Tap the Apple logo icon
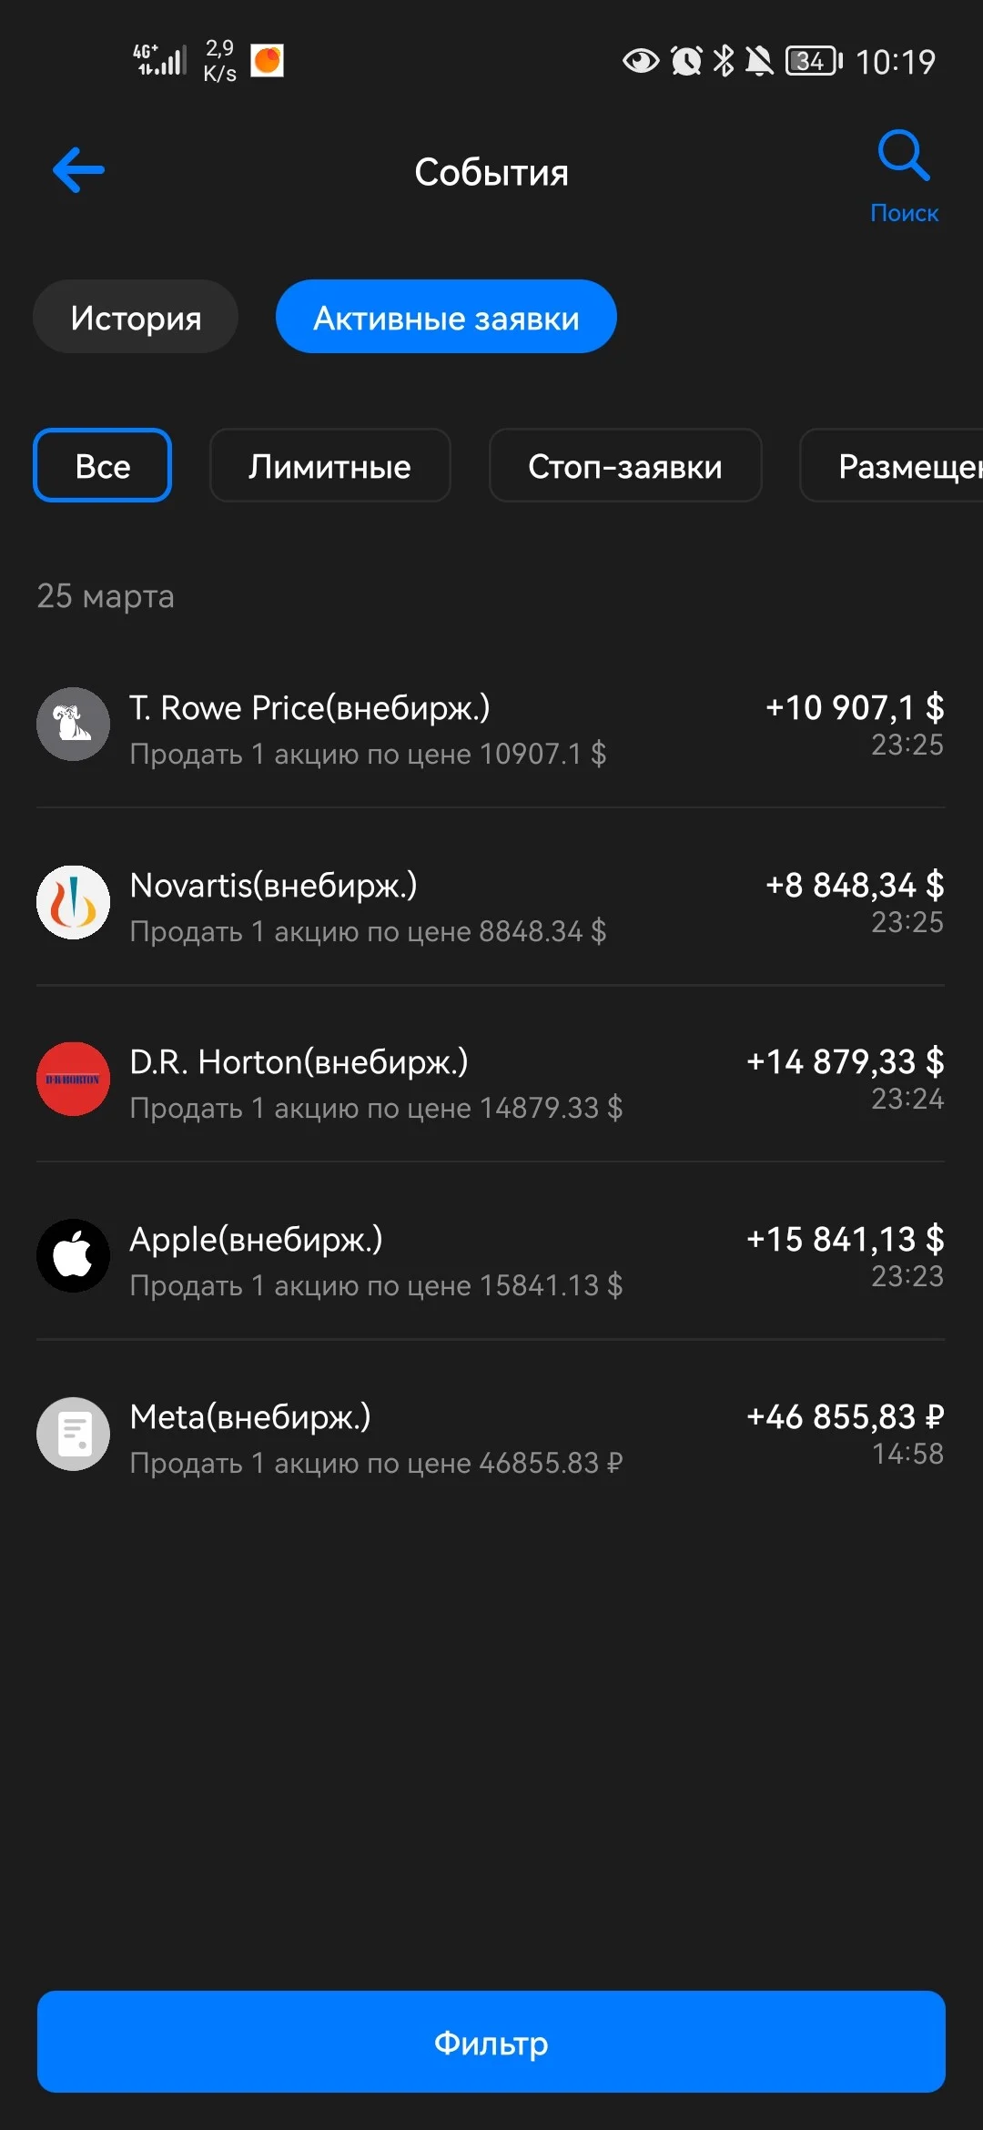983x2130 pixels. pos(73,1255)
